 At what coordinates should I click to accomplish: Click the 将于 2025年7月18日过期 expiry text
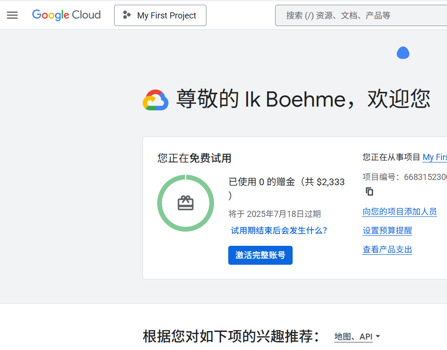(x=275, y=214)
